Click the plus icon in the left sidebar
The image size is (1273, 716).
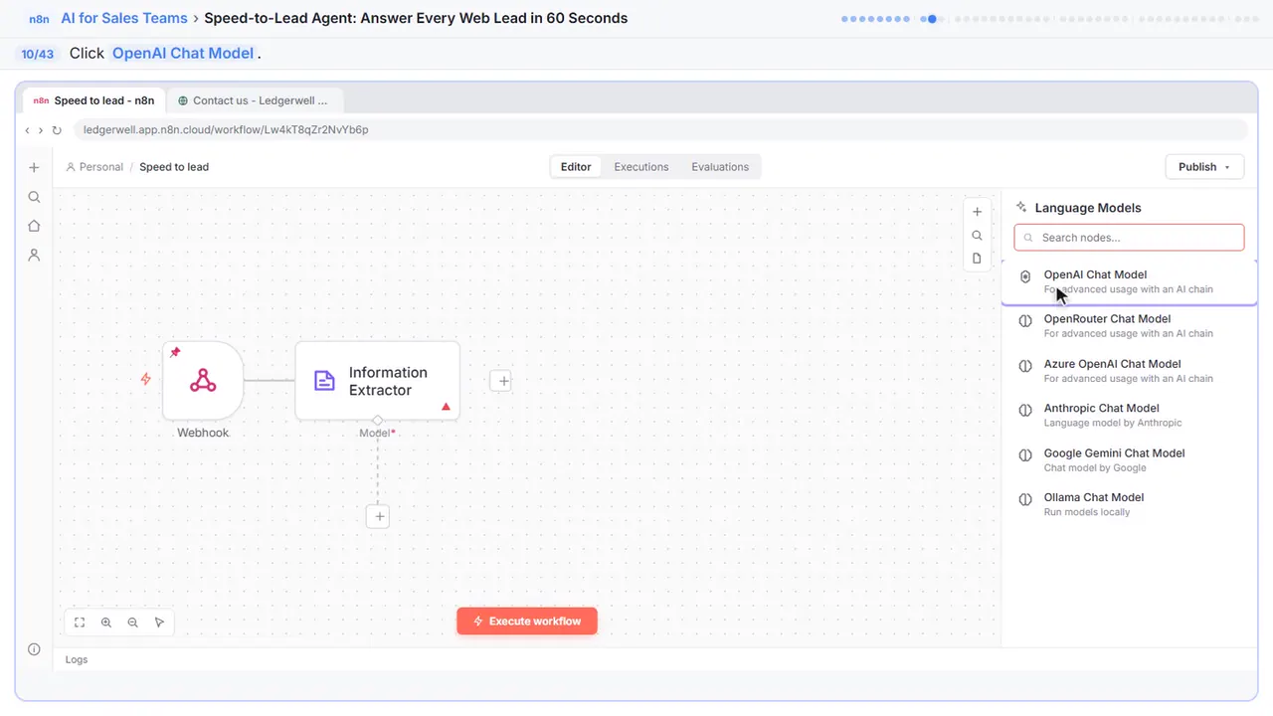pos(34,168)
